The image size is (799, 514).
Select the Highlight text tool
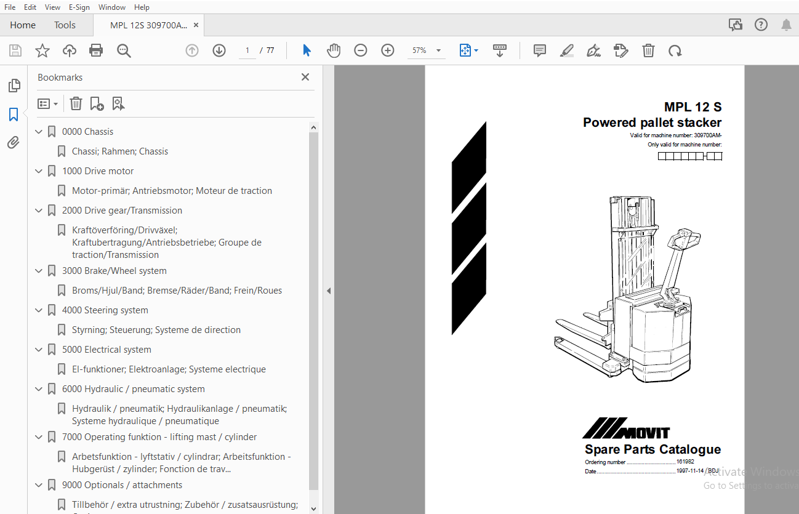pyautogui.click(x=567, y=50)
